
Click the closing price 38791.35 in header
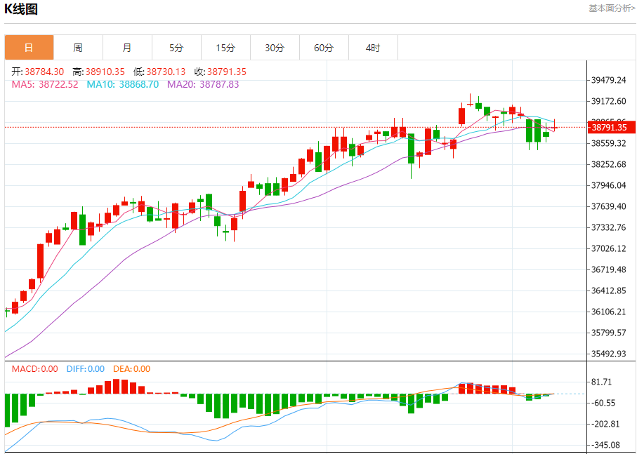[x=227, y=72]
